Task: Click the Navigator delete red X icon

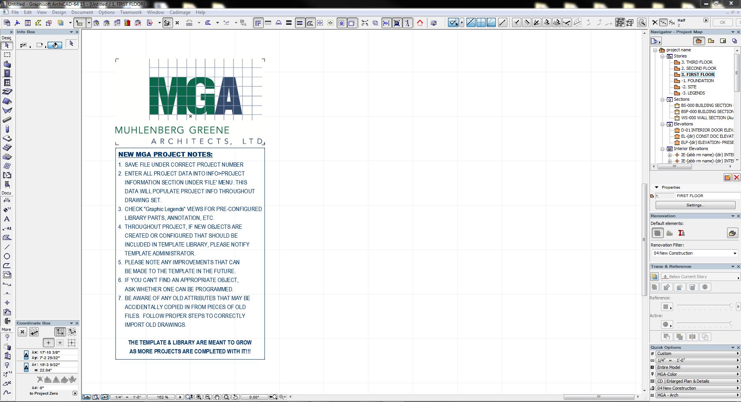Action: pyautogui.click(x=736, y=177)
